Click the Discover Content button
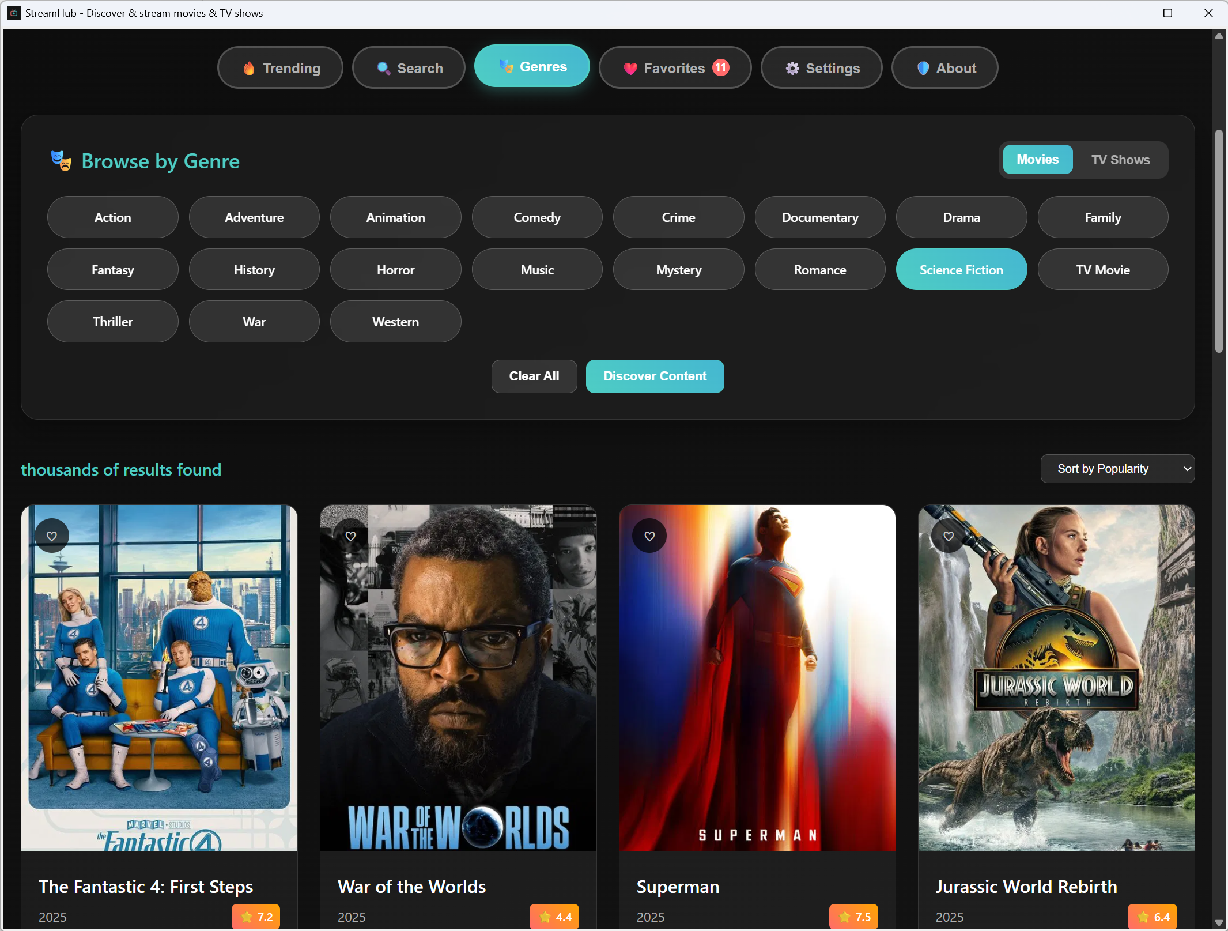The image size is (1228, 931). [x=655, y=376]
